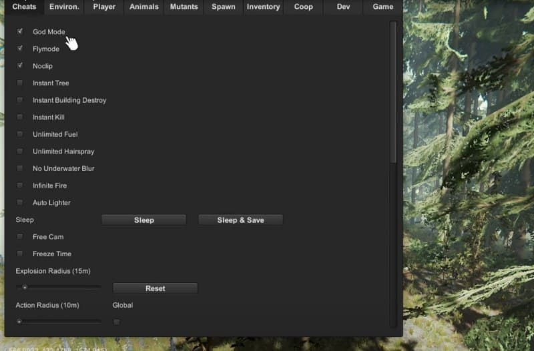This screenshot has width=534, height=351.
Task: Tick the Infinite Fire checkbox
Action: pyautogui.click(x=20, y=186)
